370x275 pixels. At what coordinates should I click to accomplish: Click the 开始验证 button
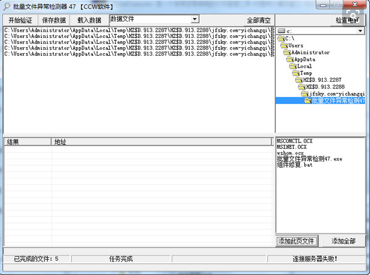click(20, 20)
